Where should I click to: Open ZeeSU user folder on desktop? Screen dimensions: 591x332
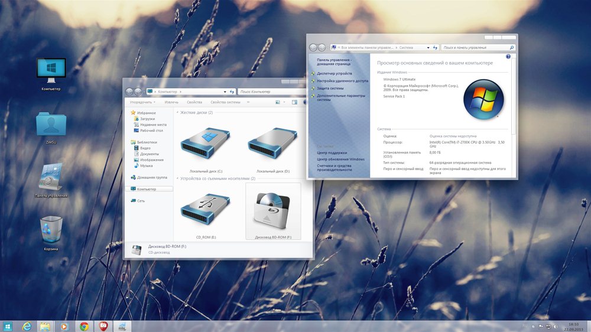(50, 125)
